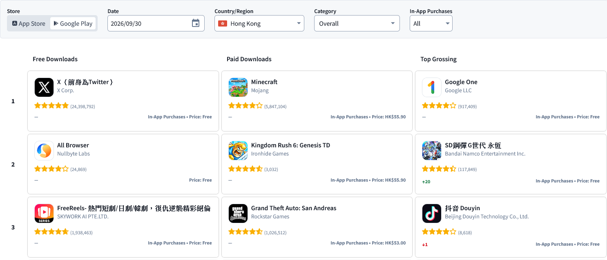Image resolution: width=607 pixels, height=260 pixels.
Task: Click developer name SKYWORK AI PTE.LTD.
Action: 83,217
